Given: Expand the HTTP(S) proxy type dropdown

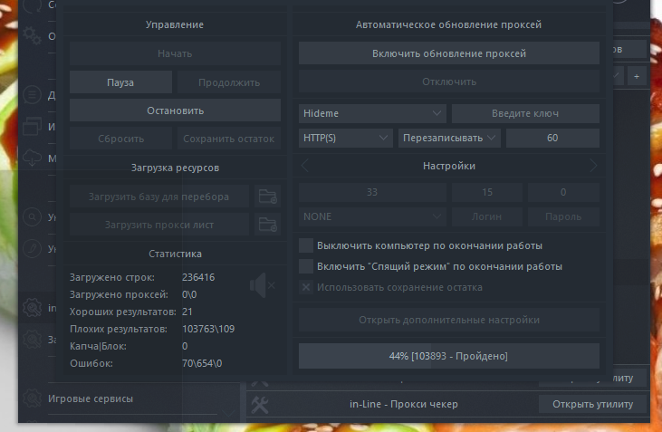Looking at the screenshot, I should pyautogui.click(x=344, y=138).
